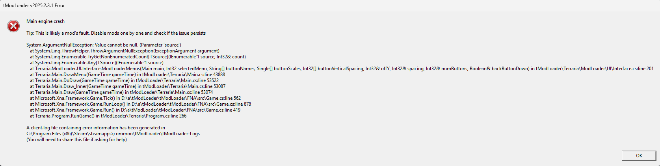Click the Program.RunGame() line 266 entry
This screenshot has height=166, width=660.
108,116
